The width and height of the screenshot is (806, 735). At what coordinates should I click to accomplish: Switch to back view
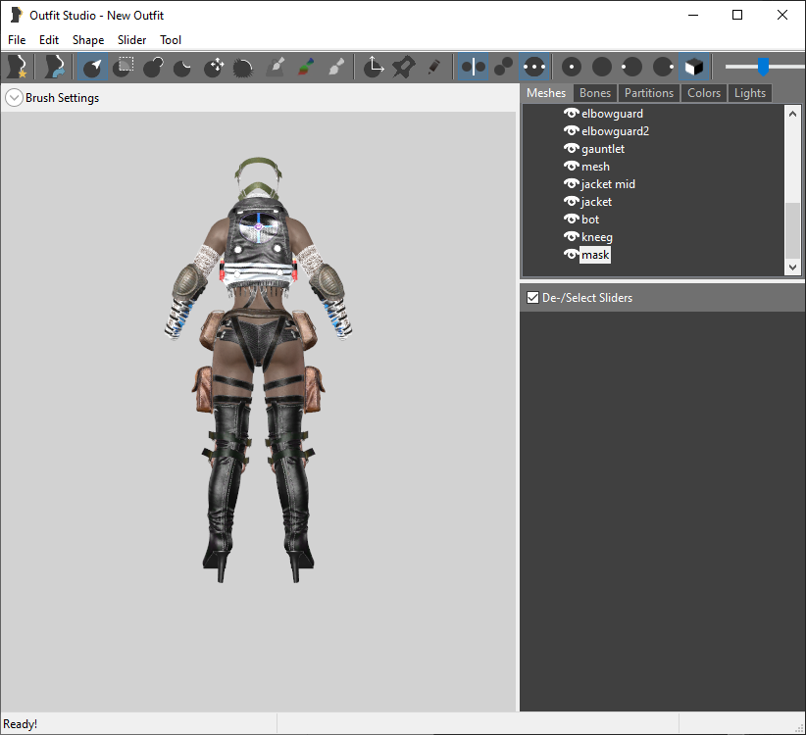(x=602, y=67)
